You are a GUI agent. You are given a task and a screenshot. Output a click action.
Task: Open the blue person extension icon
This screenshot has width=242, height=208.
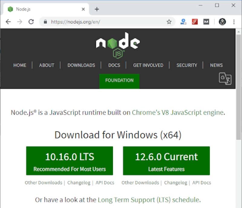183,22
